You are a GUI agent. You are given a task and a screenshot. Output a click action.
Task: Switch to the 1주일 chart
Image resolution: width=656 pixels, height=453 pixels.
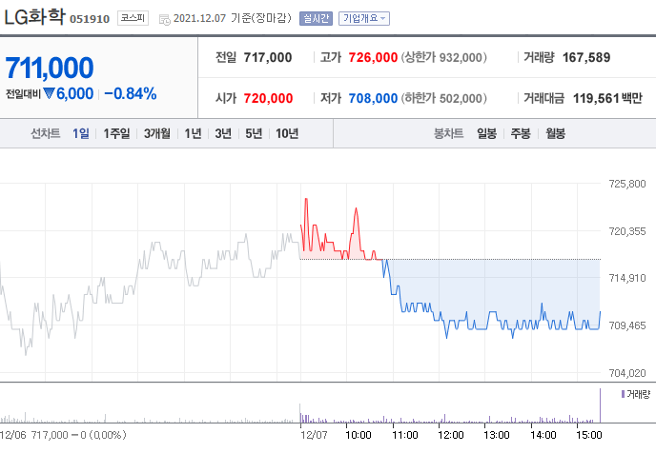(x=116, y=133)
